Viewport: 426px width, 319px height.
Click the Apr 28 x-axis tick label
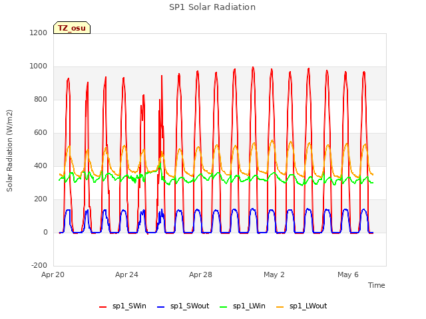coord(200,274)
